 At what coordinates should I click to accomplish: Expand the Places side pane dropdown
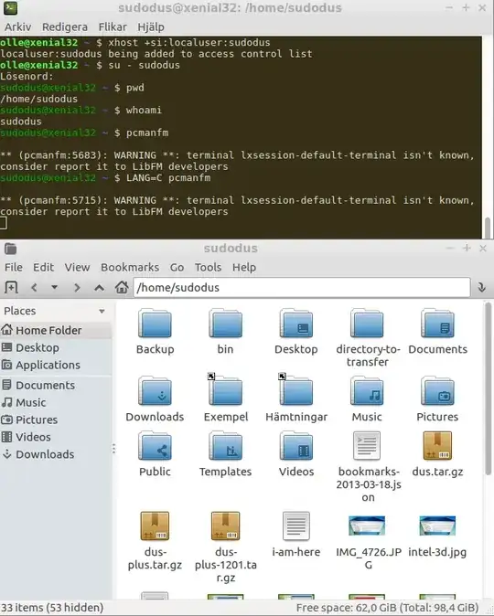coord(102,311)
